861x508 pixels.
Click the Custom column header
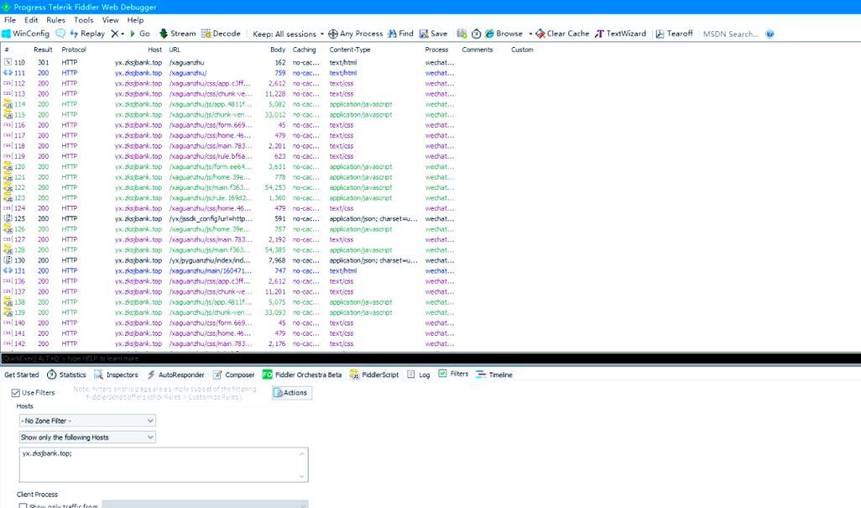522,50
